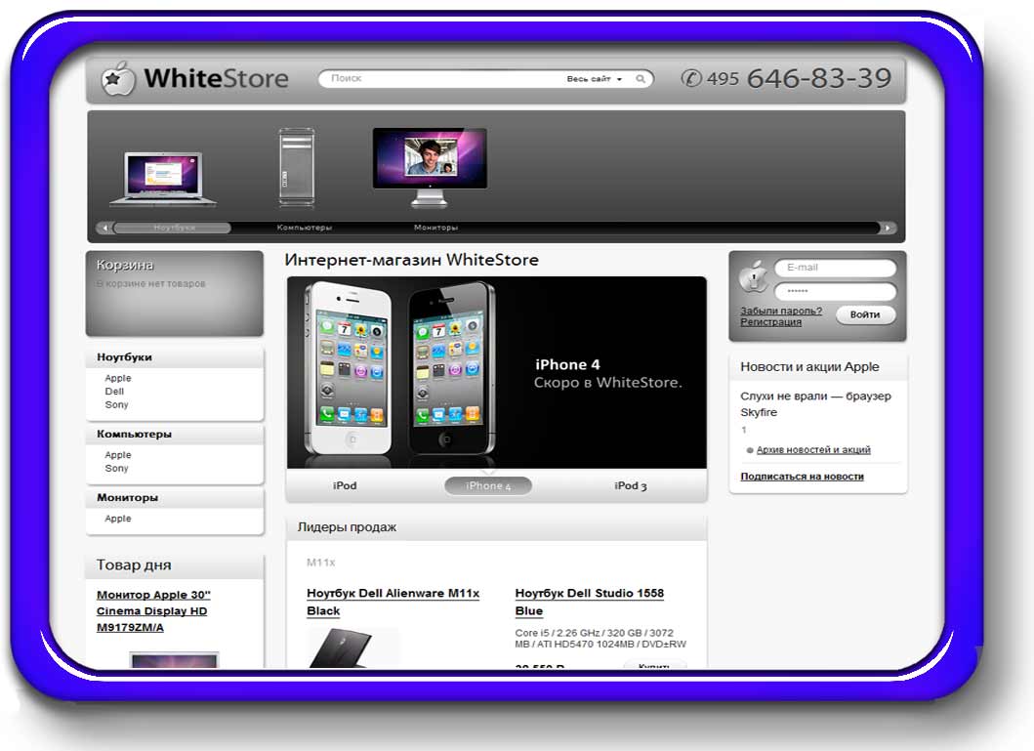
Task: Select the Mac Pro tower image
Action: [x=296, y=166]
